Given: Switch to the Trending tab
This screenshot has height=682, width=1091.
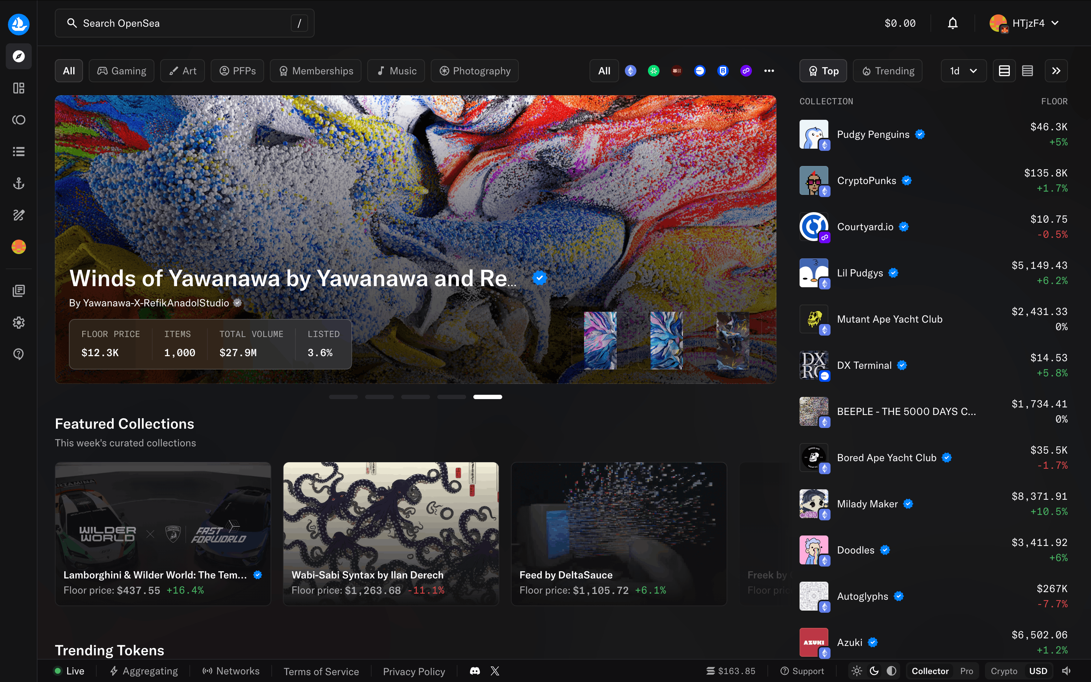Looking at the screenshot, I should tap(888, 71).
